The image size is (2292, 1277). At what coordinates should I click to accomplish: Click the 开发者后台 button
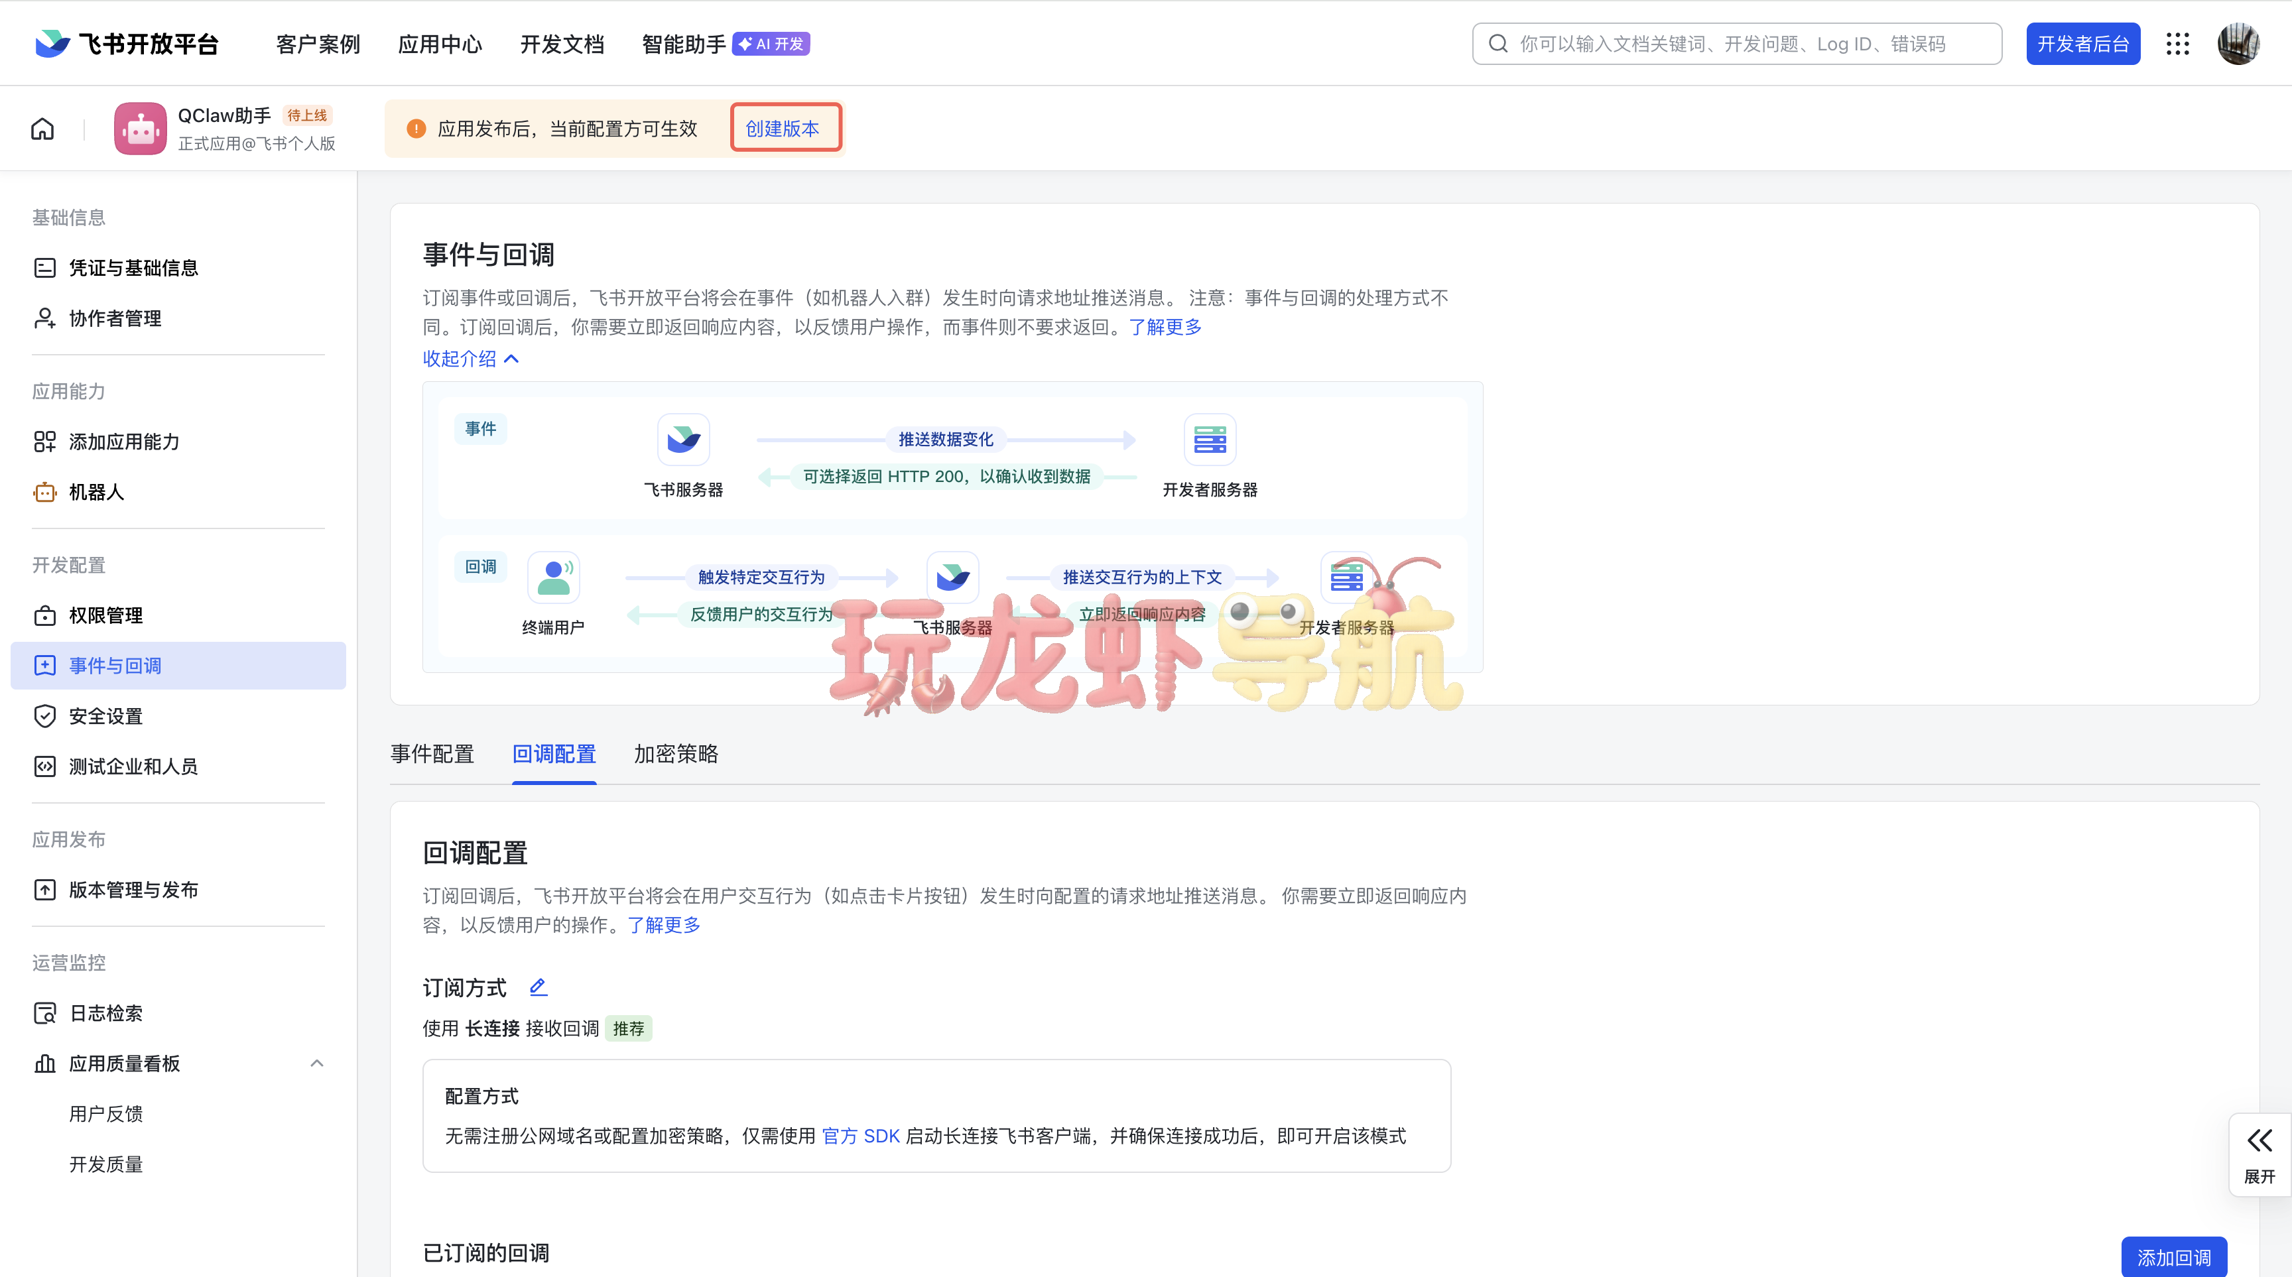(2083, 44)
